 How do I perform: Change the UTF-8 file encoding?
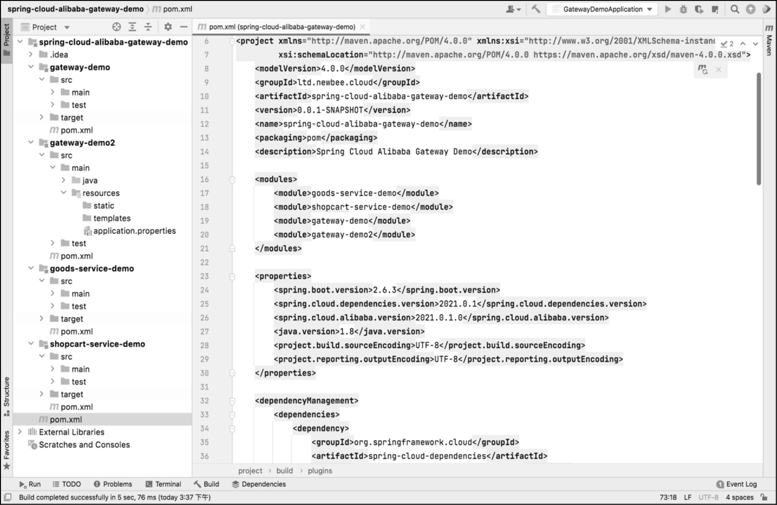pos(708,497)
